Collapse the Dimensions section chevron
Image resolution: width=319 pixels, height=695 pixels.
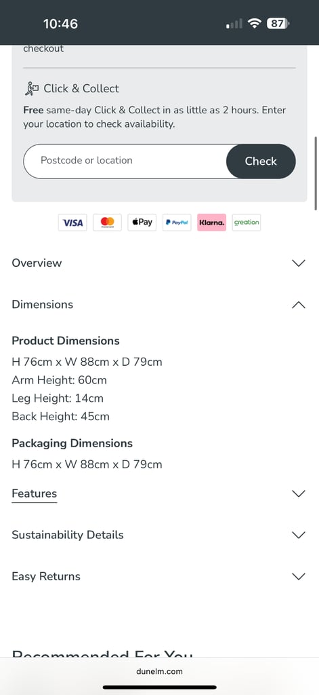(299, 305)
